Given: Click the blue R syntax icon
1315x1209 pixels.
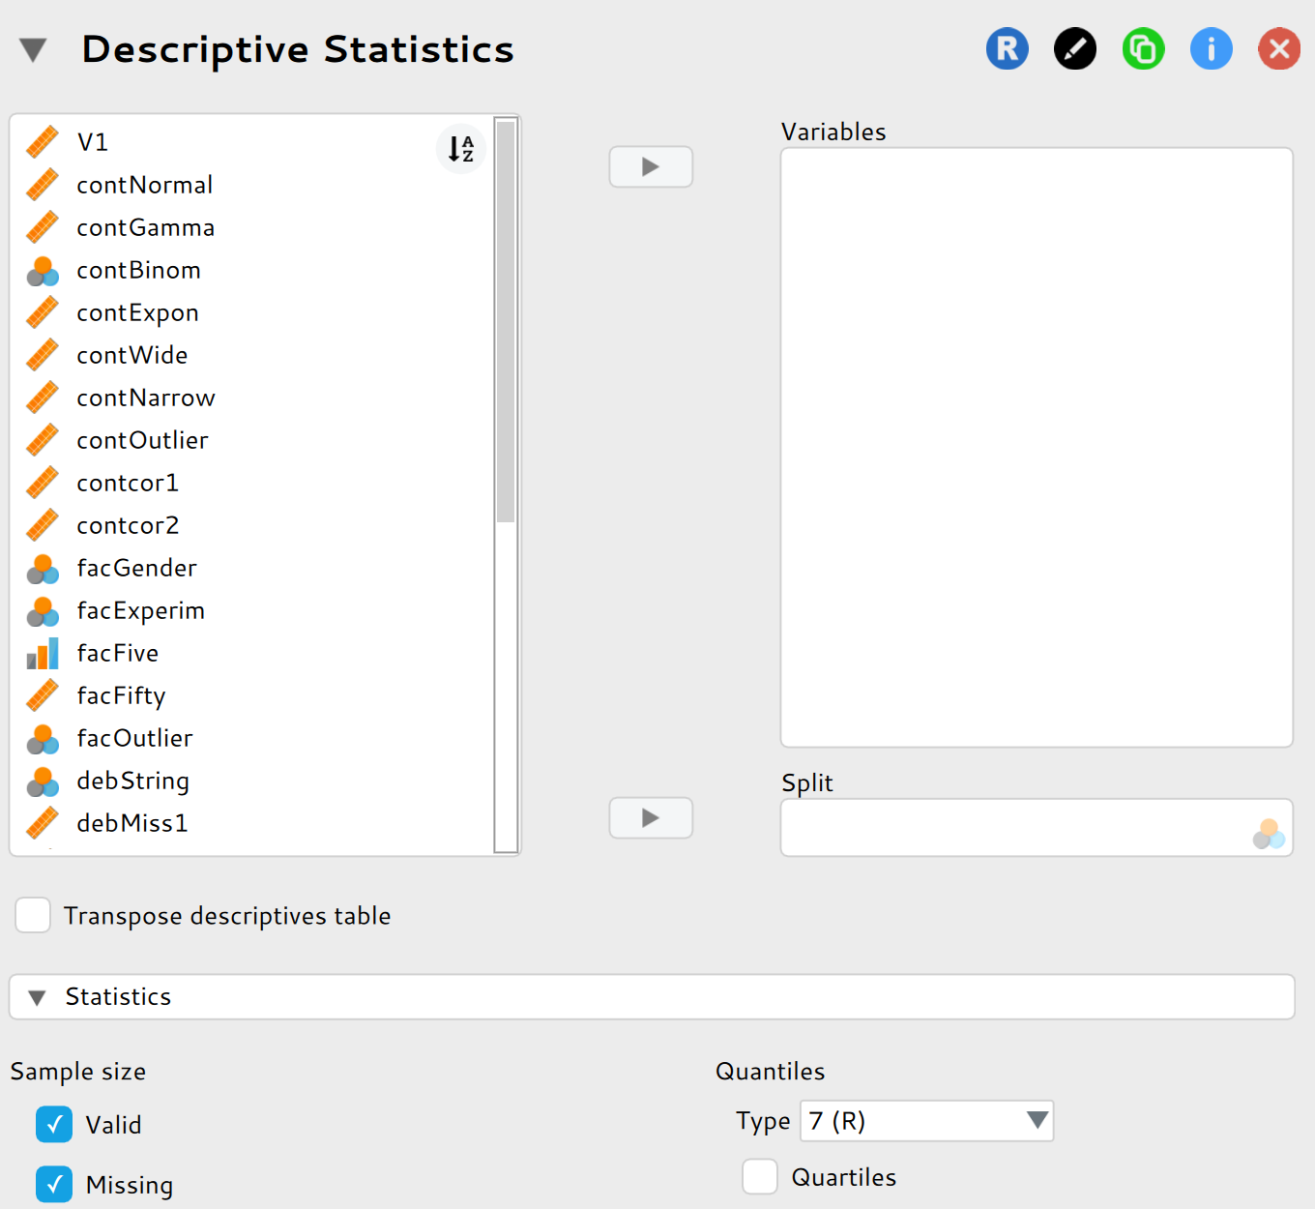Looking at the screenshot, I should (1007, 48).
